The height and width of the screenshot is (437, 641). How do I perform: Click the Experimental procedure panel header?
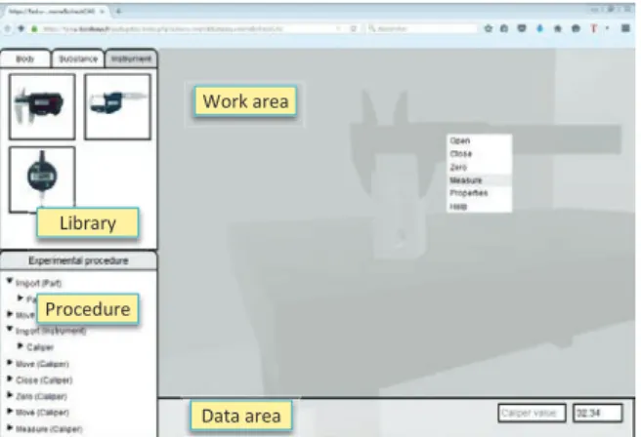click(78, 260)
